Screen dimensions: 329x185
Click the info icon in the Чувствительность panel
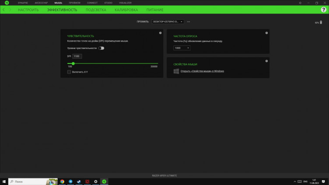(160, 33)
